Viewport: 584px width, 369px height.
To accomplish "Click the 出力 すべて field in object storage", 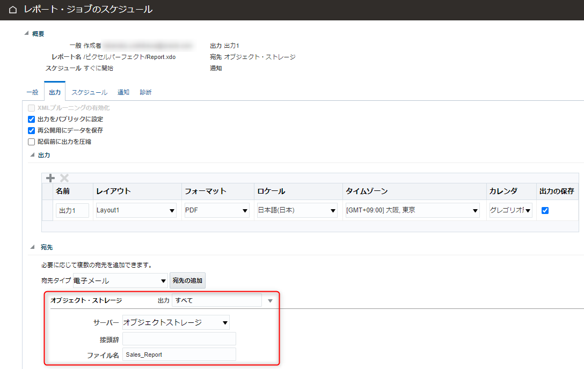I will click(217, 300).
